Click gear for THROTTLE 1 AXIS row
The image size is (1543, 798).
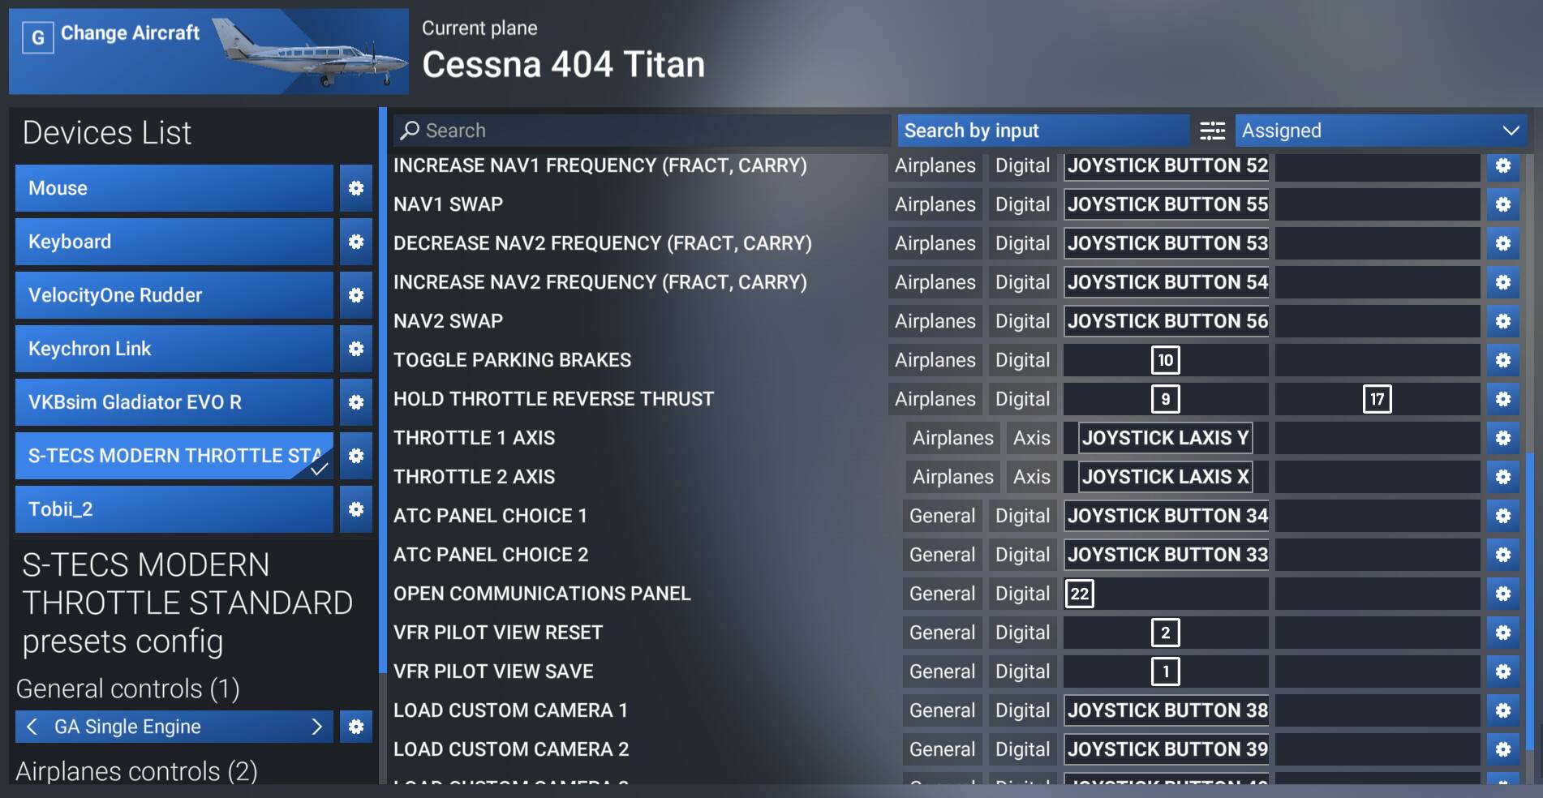1502,438
